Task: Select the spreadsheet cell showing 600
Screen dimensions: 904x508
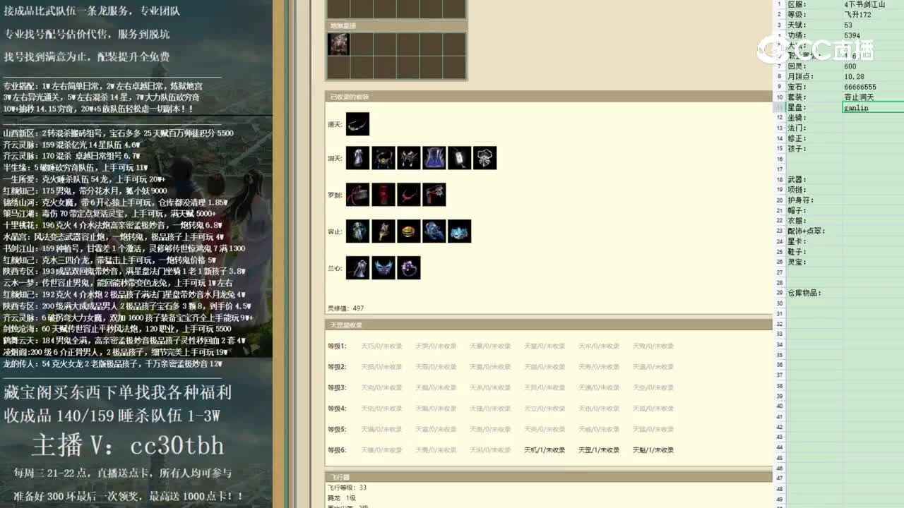Action: (x=873, y=66)
